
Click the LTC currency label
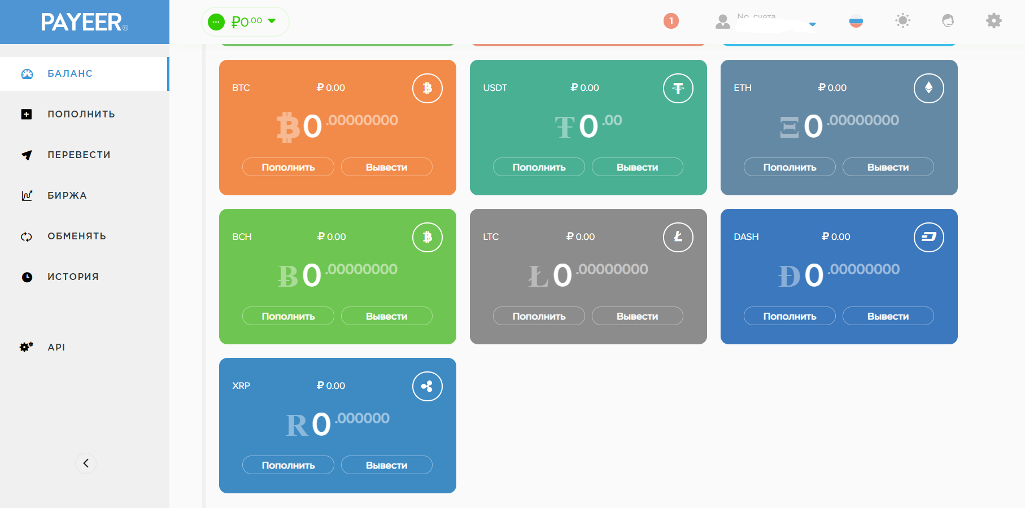click(x=491, y=237)
